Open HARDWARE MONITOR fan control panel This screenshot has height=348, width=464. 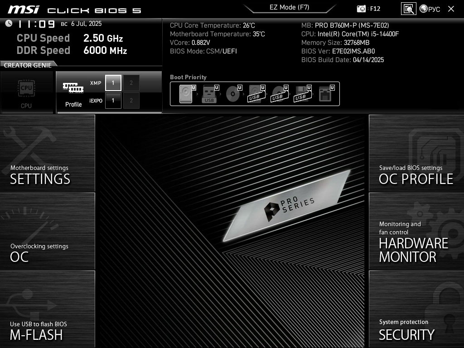pos(416,232)
